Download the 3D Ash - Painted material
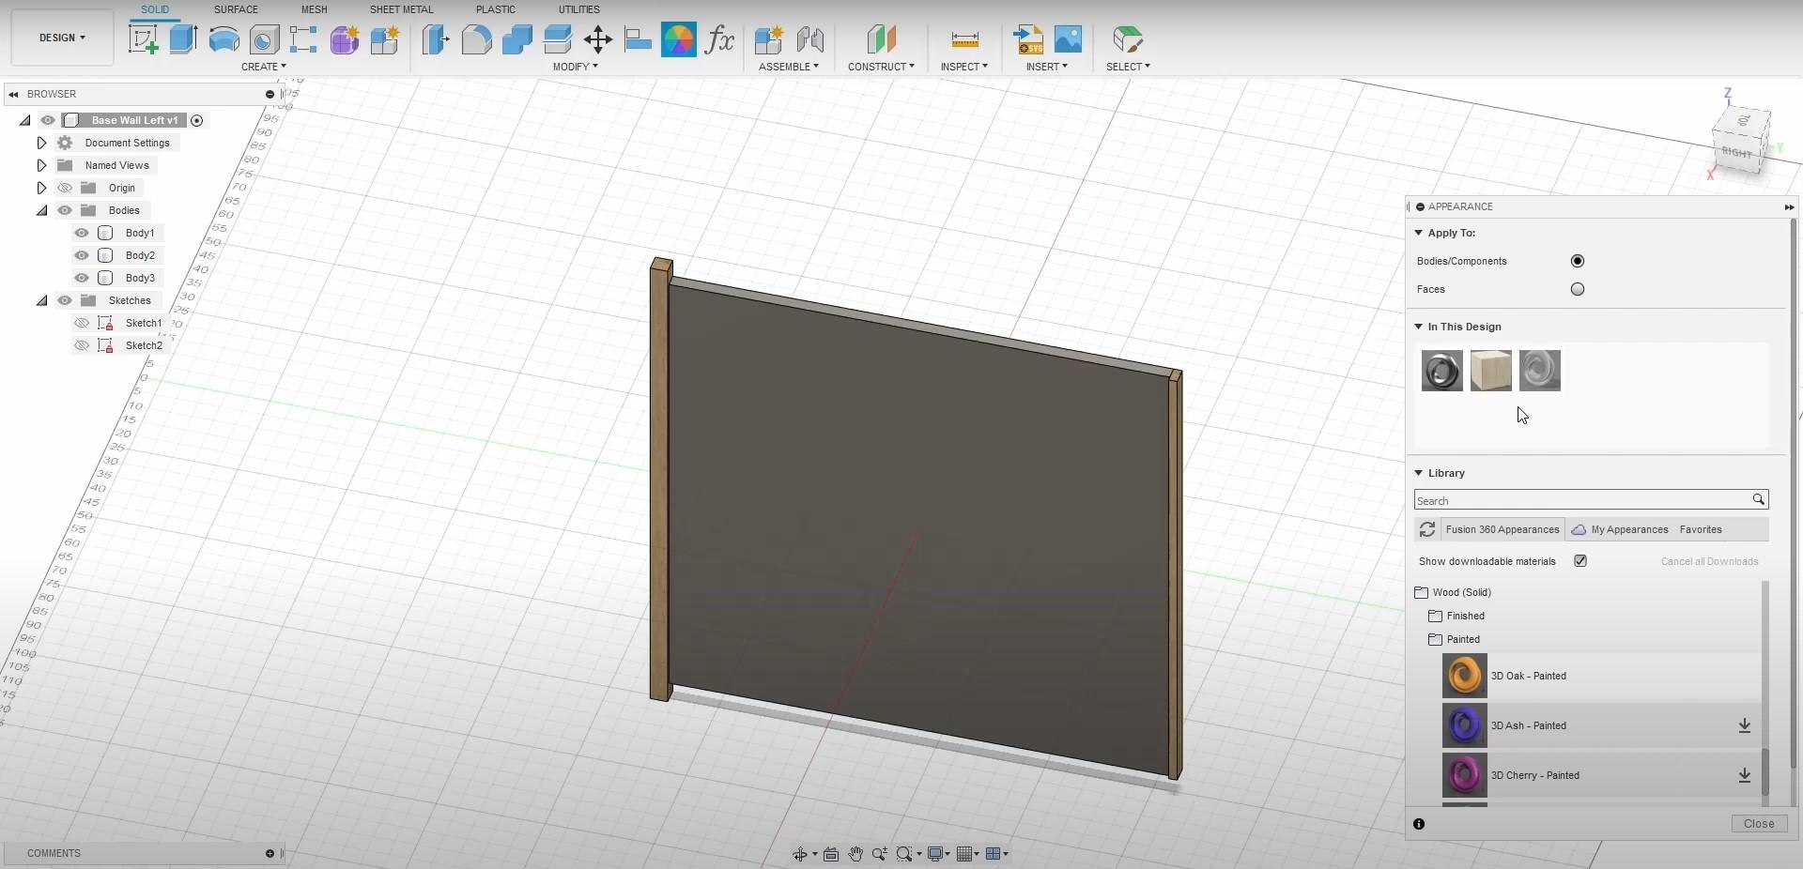 tap(1745, 725)
